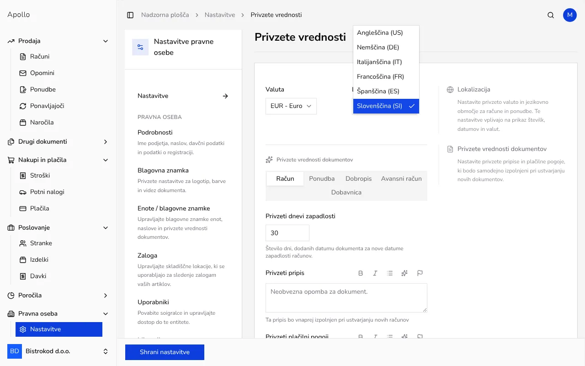
Task: Click the Shrani nastavitve button
Action: 165,352
